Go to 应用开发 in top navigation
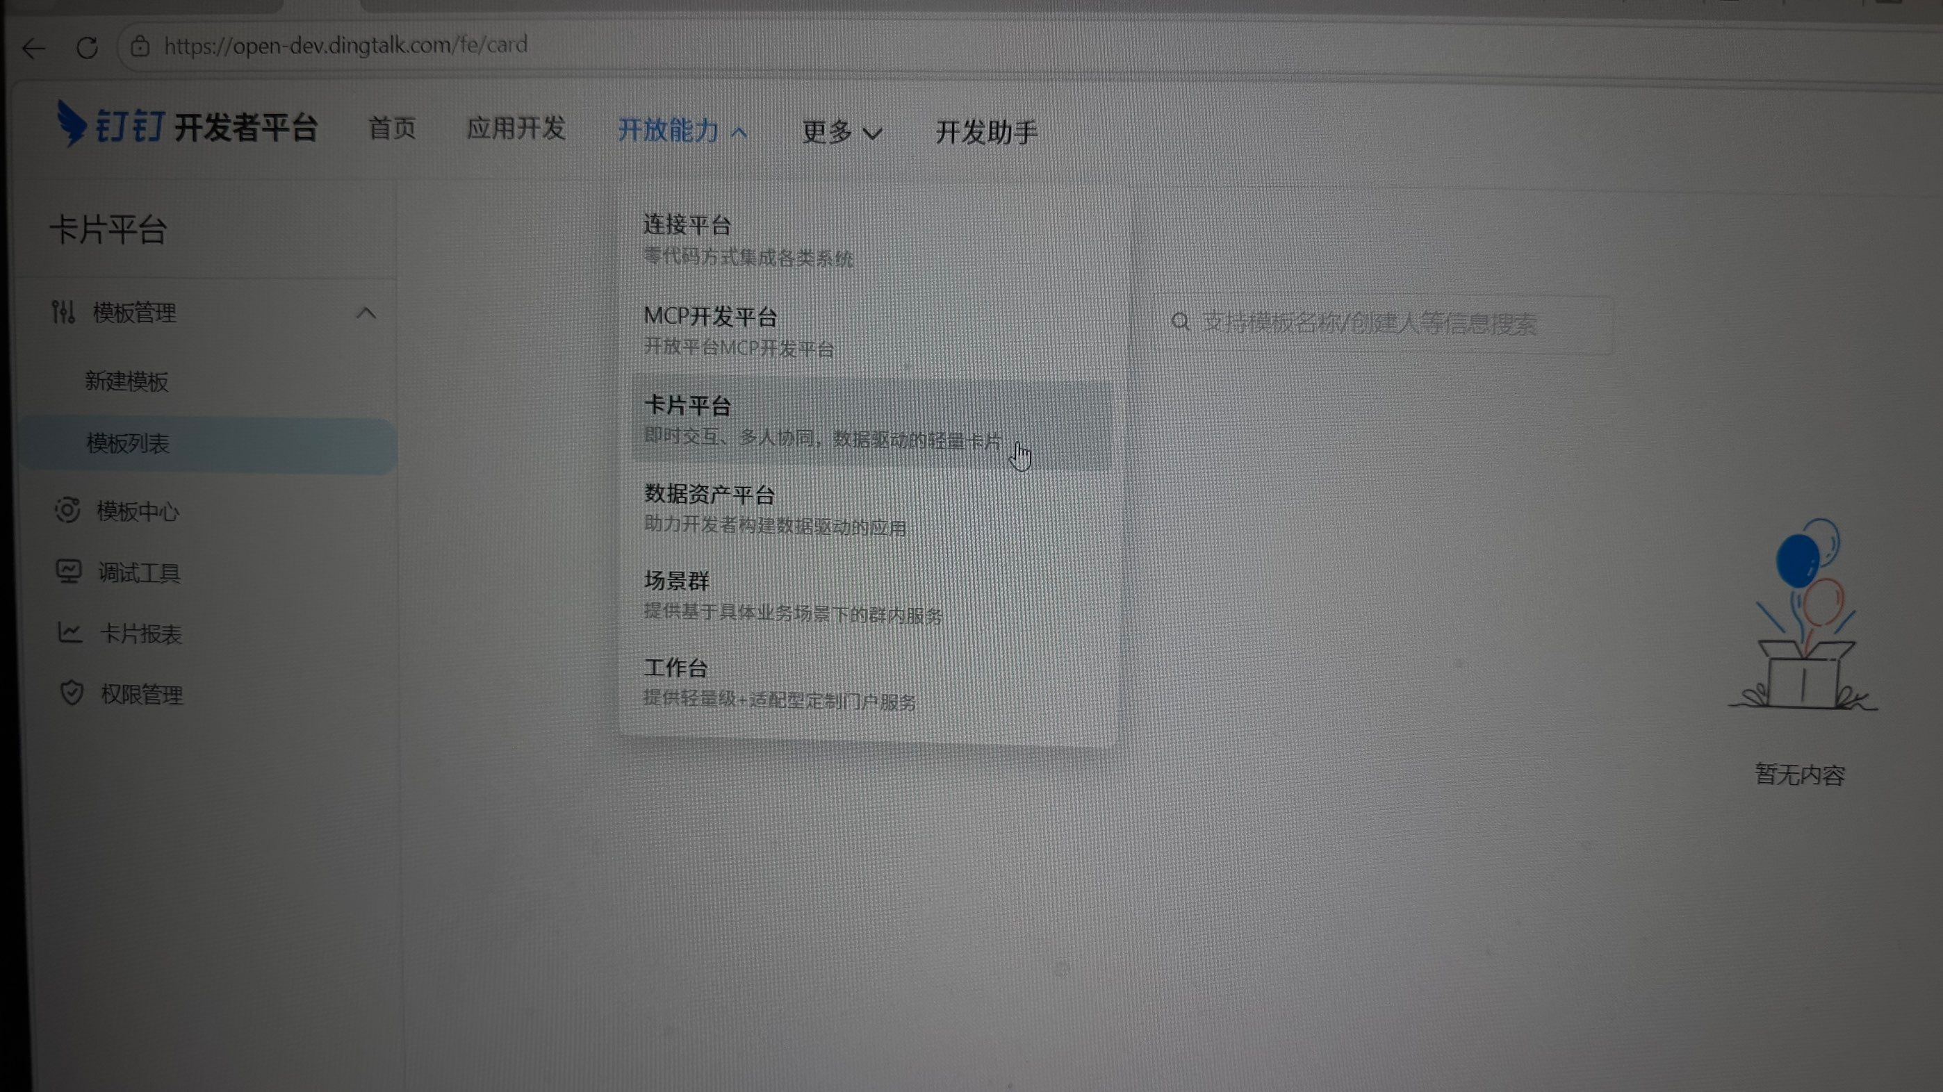 (516, 129)
